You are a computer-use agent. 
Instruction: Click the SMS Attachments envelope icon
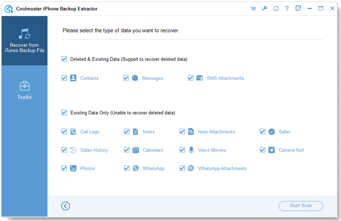pos(199,78)
